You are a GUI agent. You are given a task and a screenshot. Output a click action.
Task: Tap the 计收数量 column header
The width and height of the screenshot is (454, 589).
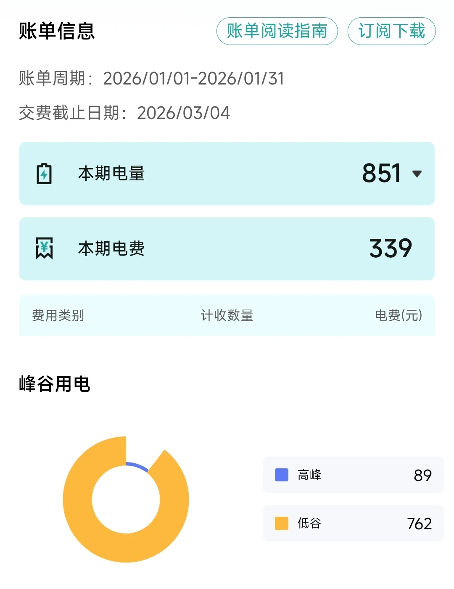point(227,315)
